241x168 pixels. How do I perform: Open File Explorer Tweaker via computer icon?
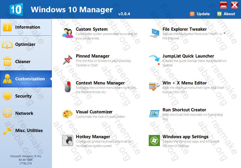click(x=154, y=33)
